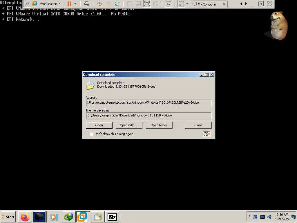
Task: Click the send Ctrl+Alt+Del toolbar icon
Action: click(87, 4)
